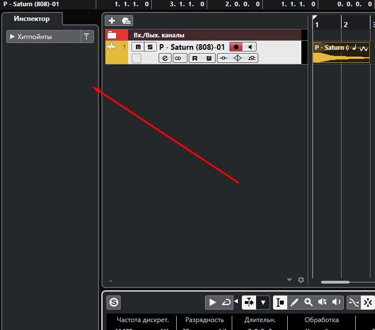375x330 pixels.
Task: Click the 0. 0. 0. 0 value in info line
Action: (x=355, y=4)
